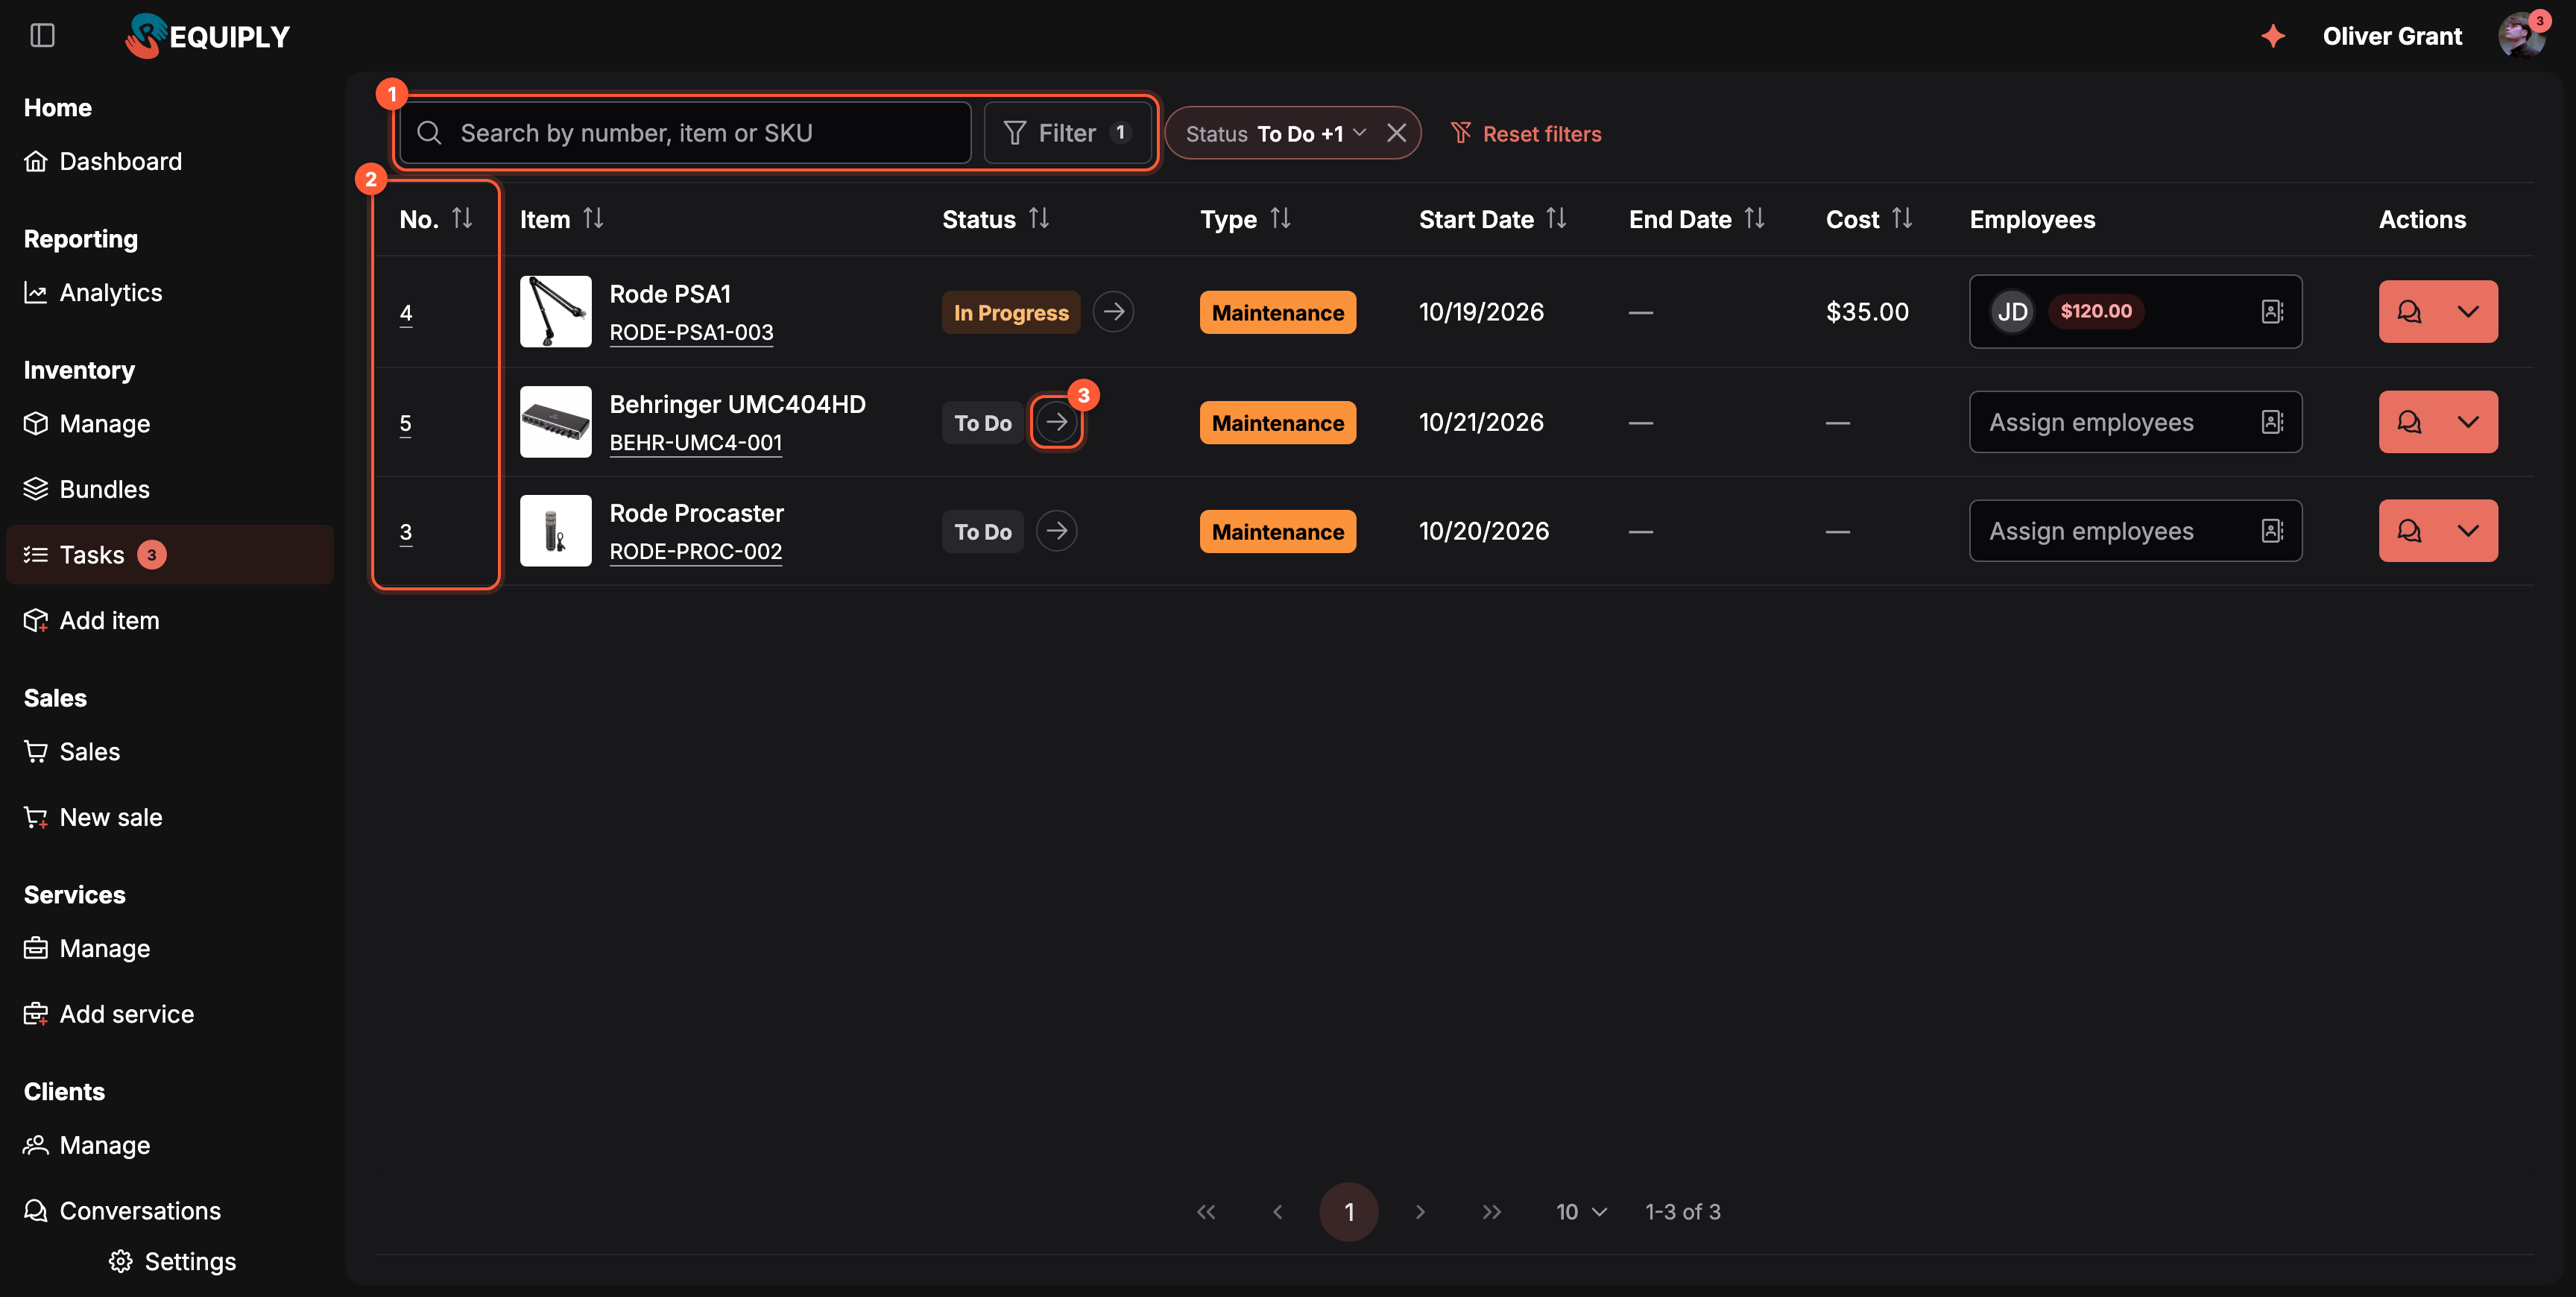Open conversation for Rode Procaster task
The image size is (2576, 1297).
tap(2409, 531)
